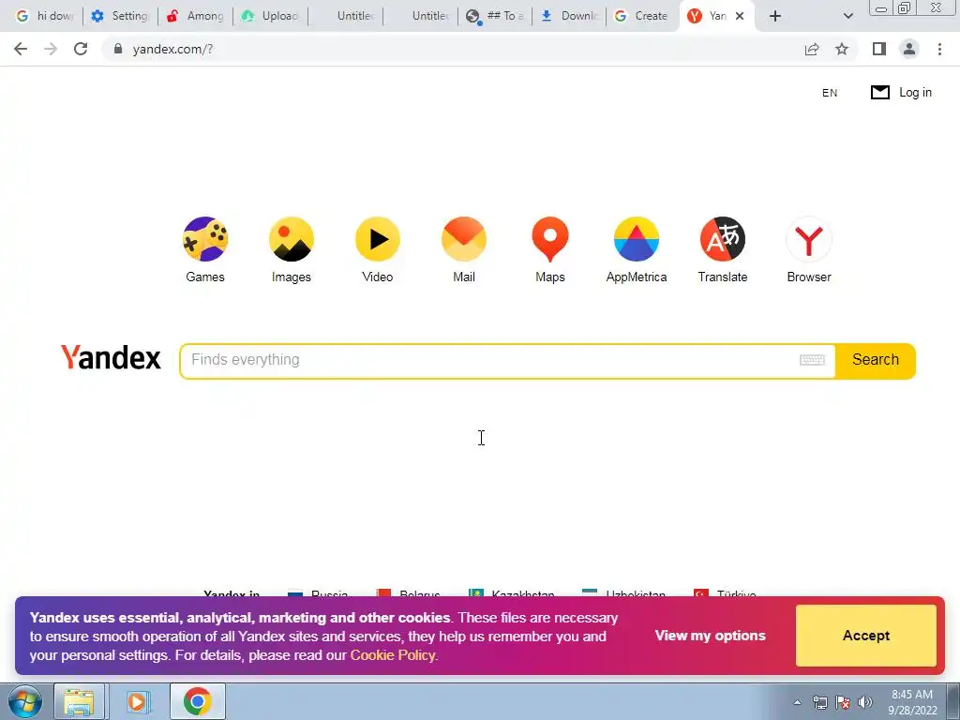Bookmark this page with the star icon
The height and width of the screenshot is (720, 960).
[x=843, y=49]
